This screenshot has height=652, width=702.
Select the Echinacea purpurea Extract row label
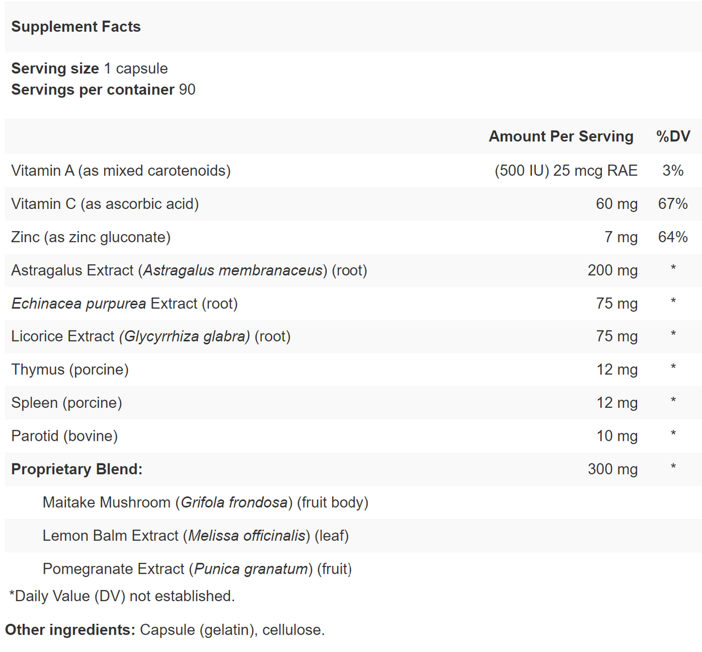point(125,304)
